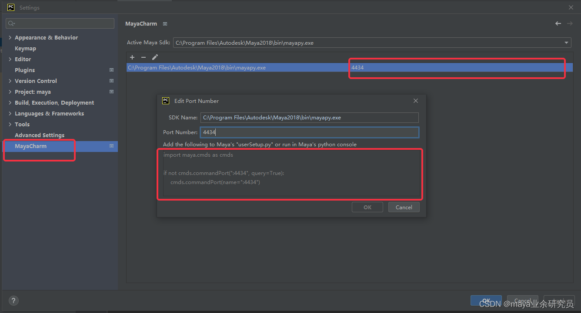Click the PyCharm icon in the Settings title bar
This screenshot has width=581, height=313.
click(11, 7)
